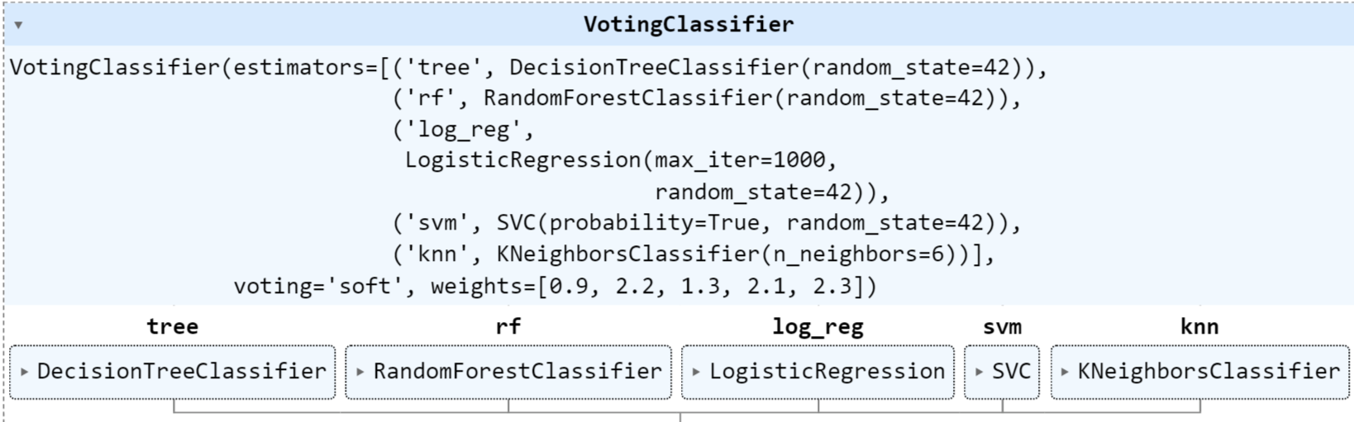Click the 'svm' estimator label
The image size is (1354, 422).
[x=1002, y=326]
